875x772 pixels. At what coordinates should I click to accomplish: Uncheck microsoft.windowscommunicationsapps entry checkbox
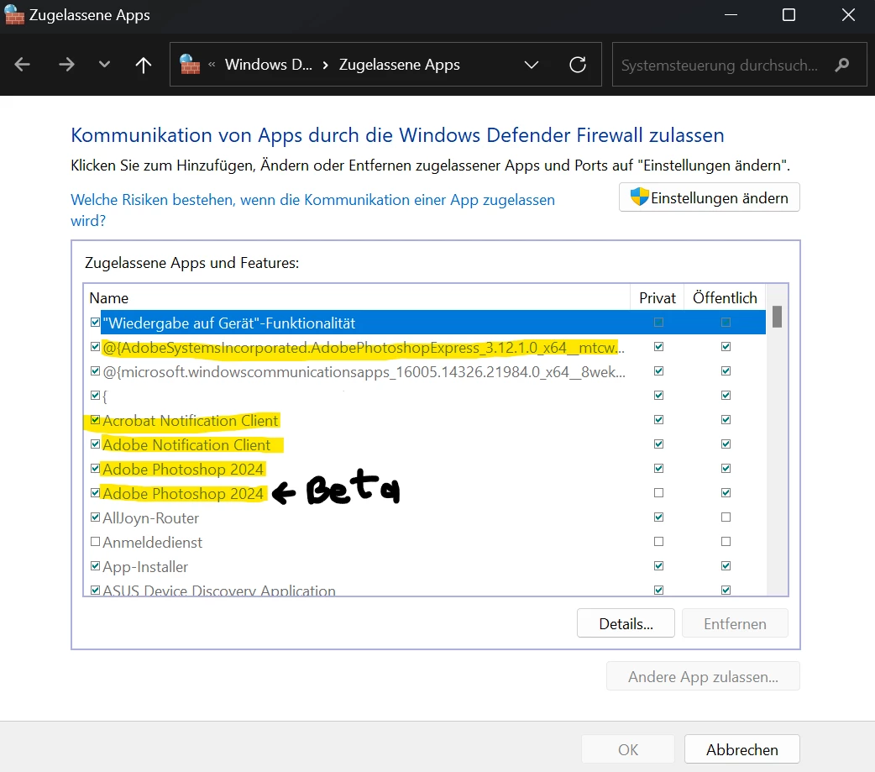[95, 371]
